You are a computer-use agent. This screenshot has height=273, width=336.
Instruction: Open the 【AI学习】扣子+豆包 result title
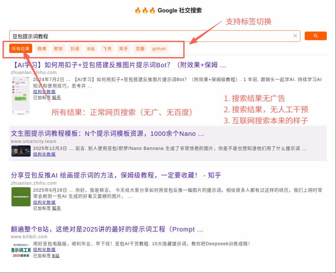click(118, 65)
